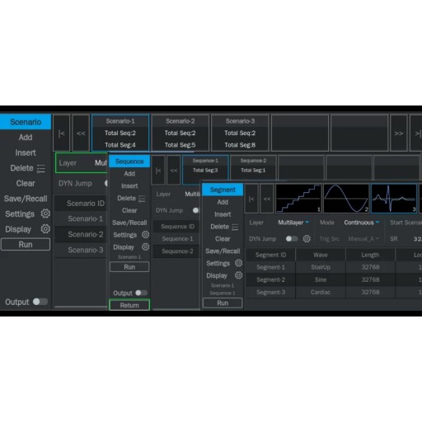The height and width of the screenshot is (422, 422).
Task: Click the Segment panel Run button
Action: 223,303
